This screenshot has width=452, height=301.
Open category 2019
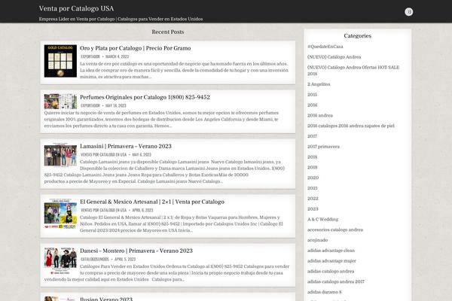[x=312, y=167]
